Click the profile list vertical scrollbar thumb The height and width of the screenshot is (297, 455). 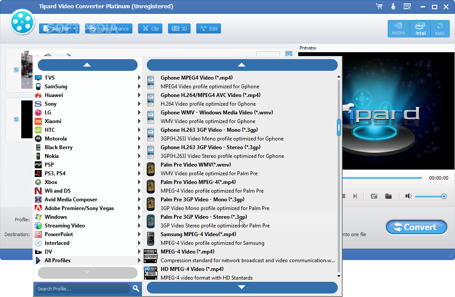(x=339, y=127)
